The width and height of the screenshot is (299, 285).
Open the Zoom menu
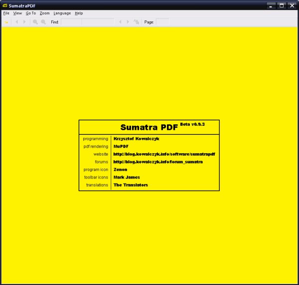(x=45, y=13)
